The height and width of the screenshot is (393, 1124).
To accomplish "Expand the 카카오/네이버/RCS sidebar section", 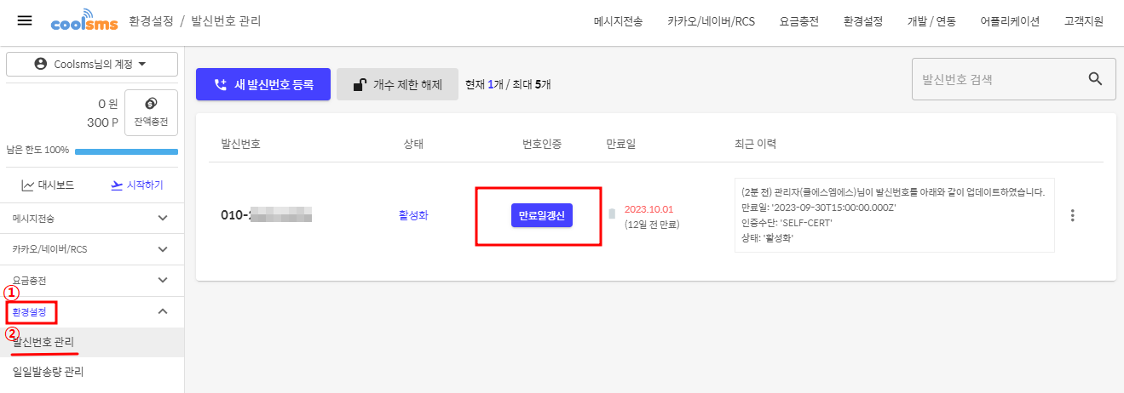I will (x=92, y=249).
